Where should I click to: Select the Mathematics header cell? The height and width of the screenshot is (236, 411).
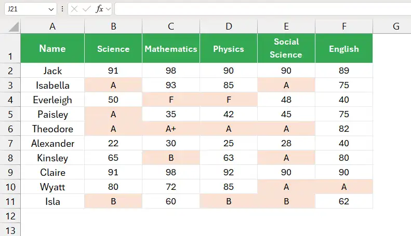(171, 48)
